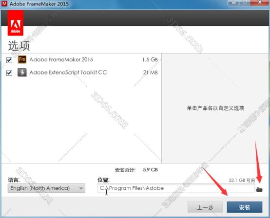Select the Adobe ExtendScript Toolkit CC name
This screenshot has height=218, width=270.
tap(68, 73)
